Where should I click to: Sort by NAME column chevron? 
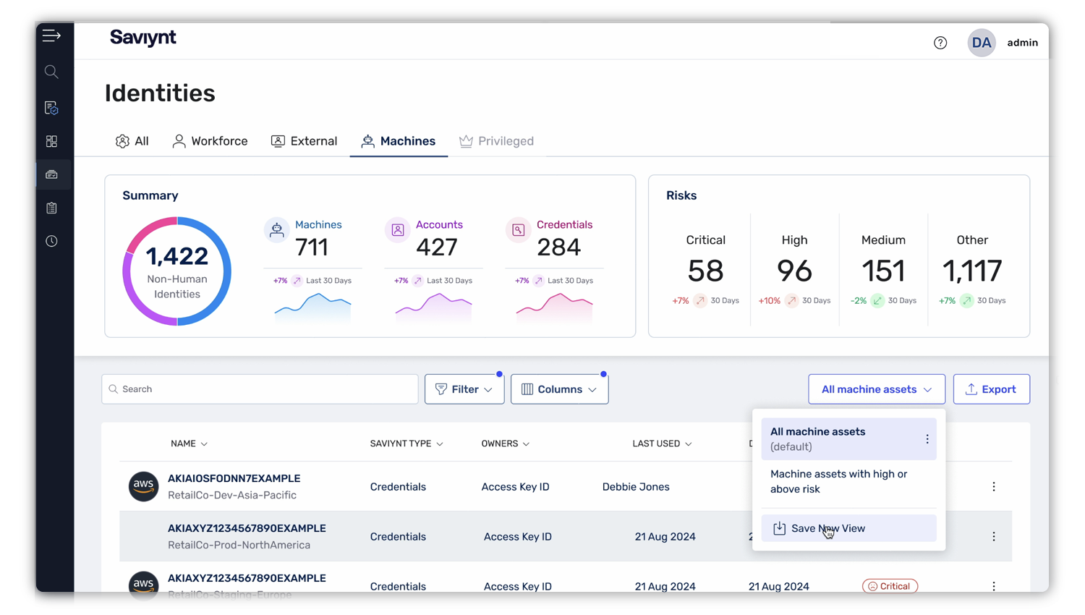pos(204,444)
